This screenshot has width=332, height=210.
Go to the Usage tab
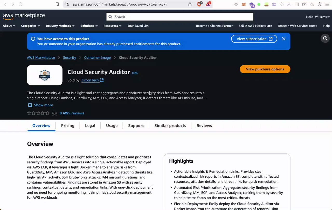112,126
